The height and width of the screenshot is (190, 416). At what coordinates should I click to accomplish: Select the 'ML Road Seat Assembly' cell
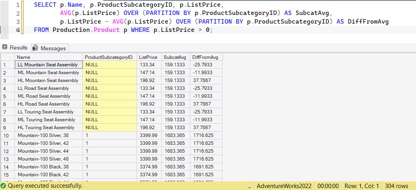point(49,96)
